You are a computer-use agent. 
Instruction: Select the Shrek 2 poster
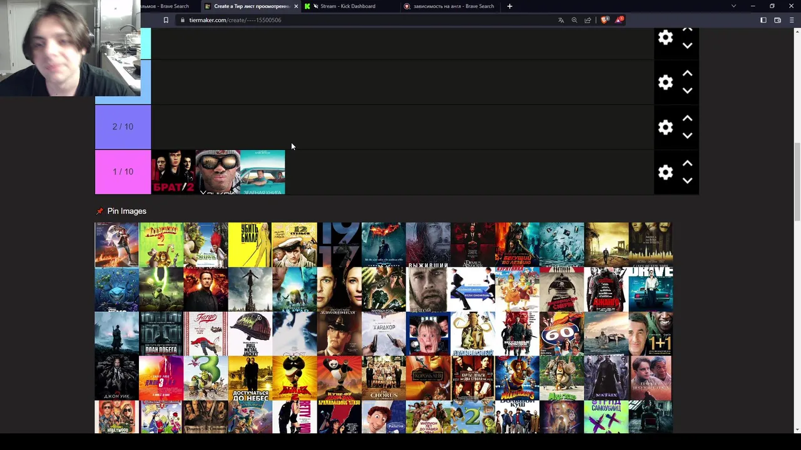click(472, 417)
